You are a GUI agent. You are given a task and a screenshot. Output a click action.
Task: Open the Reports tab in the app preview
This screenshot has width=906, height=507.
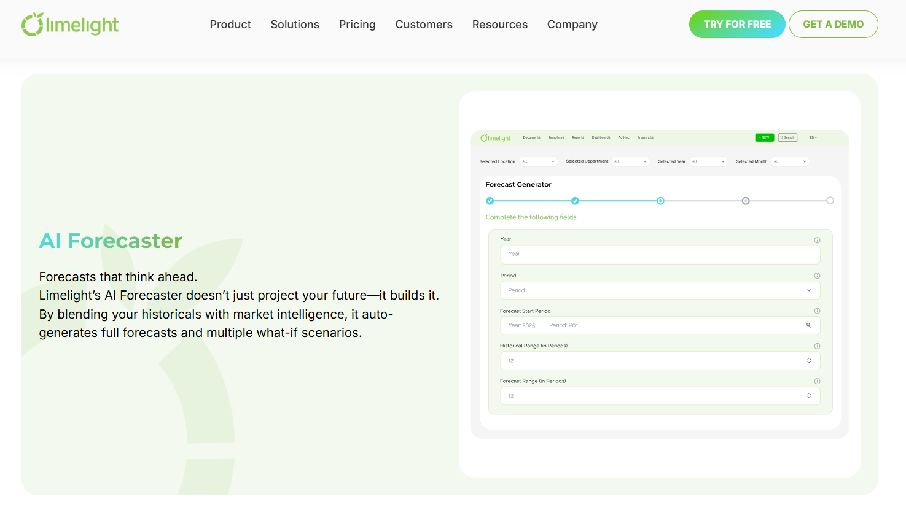pos(578,137)
